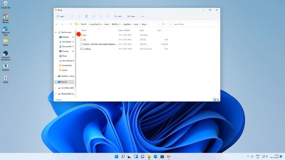Click the Share icon in toolbar
This screenshot has width=285, height=160.
(x=101, y=16)
